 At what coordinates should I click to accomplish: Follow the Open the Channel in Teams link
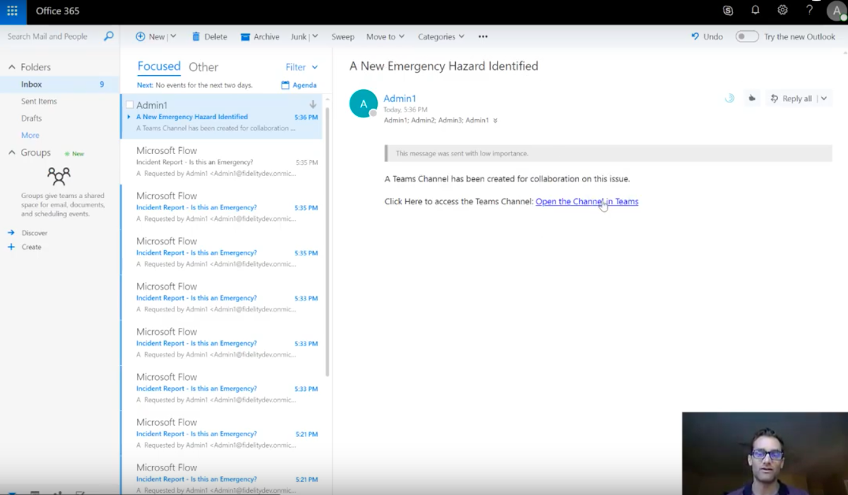(587, 202)
